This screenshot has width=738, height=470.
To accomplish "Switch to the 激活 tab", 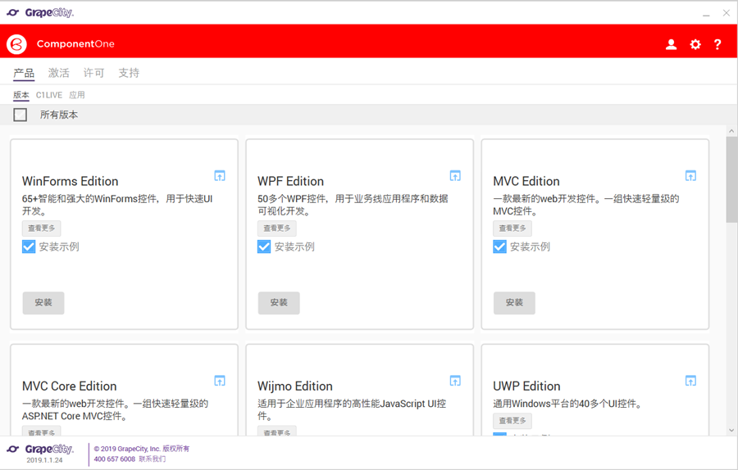I will tap(59, 73).
